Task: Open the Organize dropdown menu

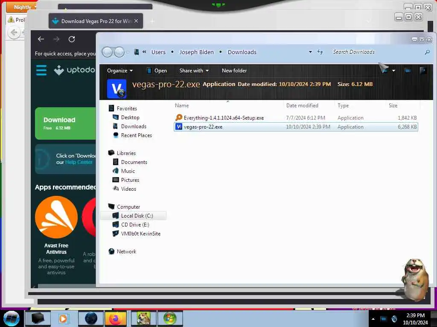Action: [x=120, y=71]
